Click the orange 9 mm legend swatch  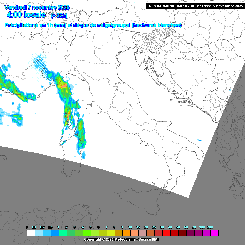click(x=127, y=233)
